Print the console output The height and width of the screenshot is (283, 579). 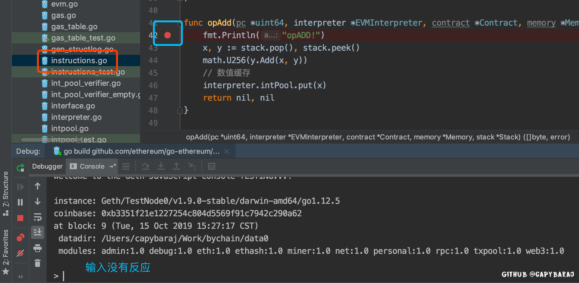click(38, 248)
